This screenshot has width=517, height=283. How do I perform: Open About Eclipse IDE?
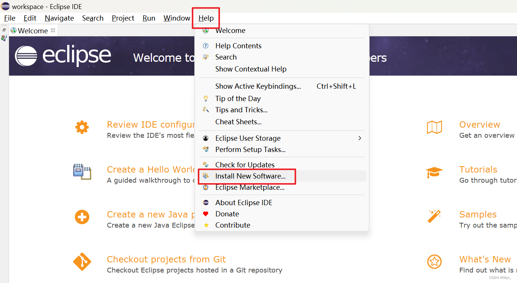[282, 203]
